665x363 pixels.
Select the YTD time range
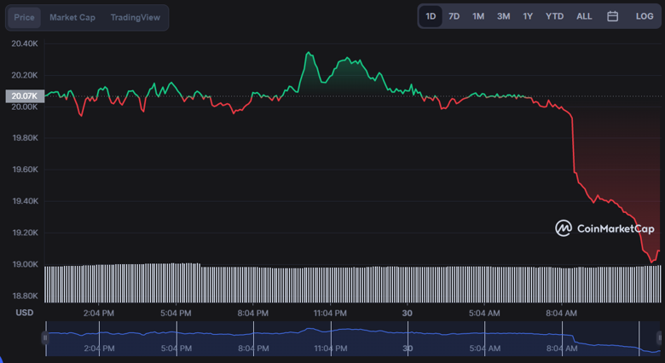click(x=554, y=16)
